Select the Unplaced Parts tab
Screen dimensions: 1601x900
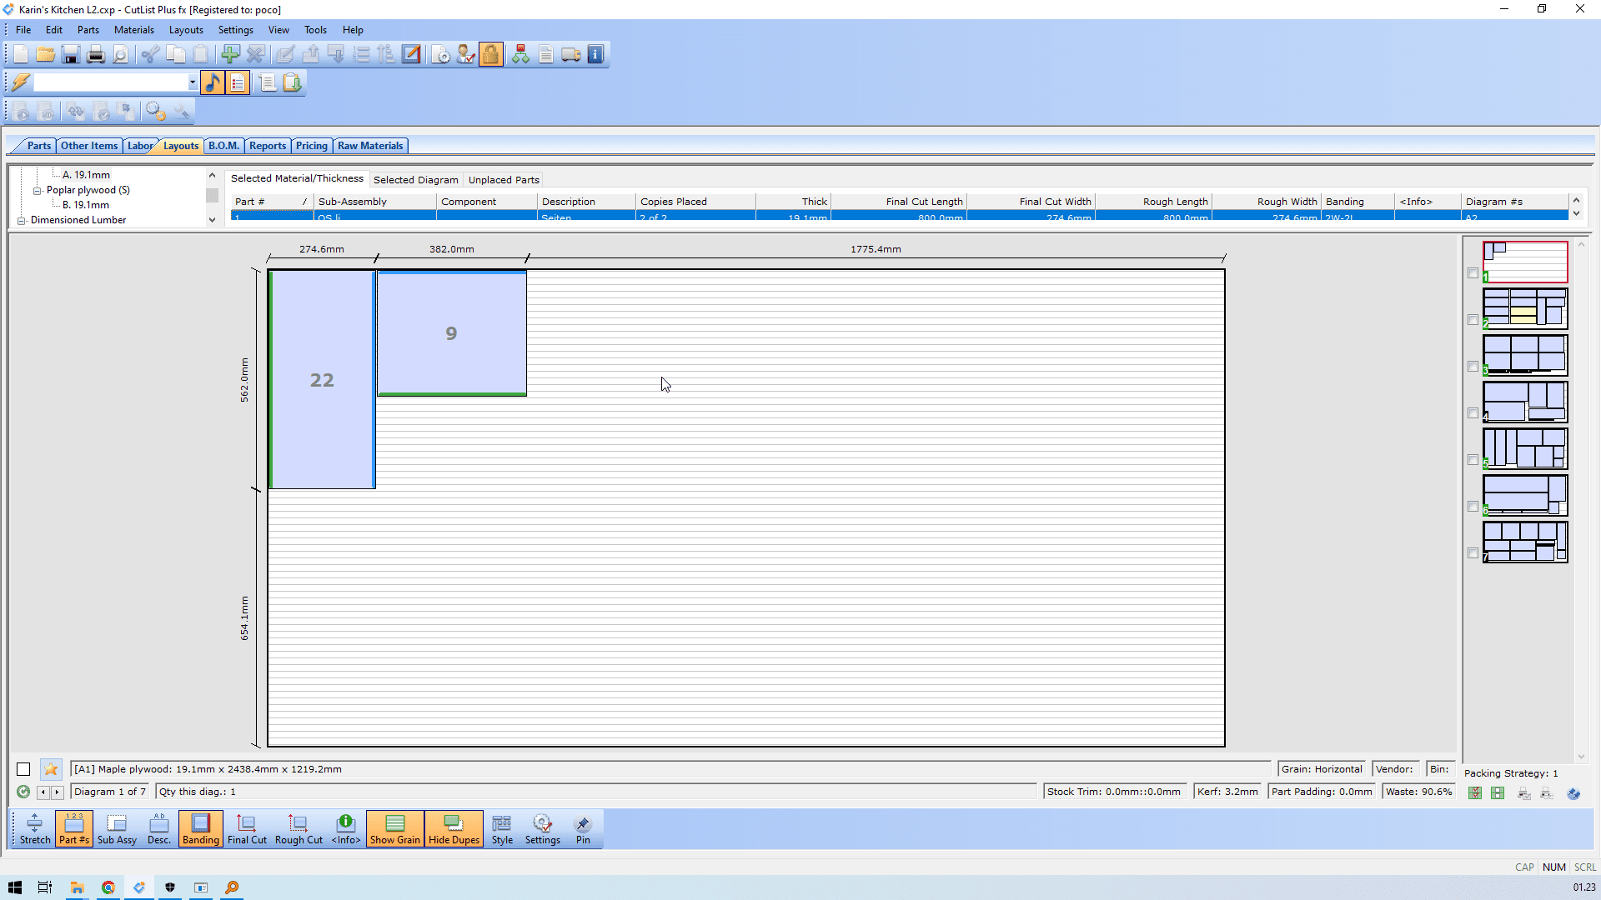(504, 180)
